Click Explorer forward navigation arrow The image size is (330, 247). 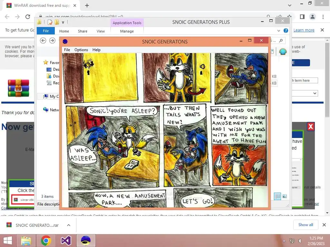point(52,40)
